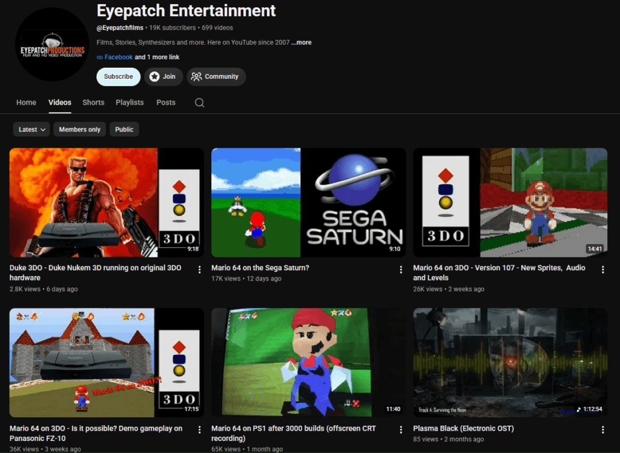Open the Plasma Black waveform thumbnail

pos(510,363)
